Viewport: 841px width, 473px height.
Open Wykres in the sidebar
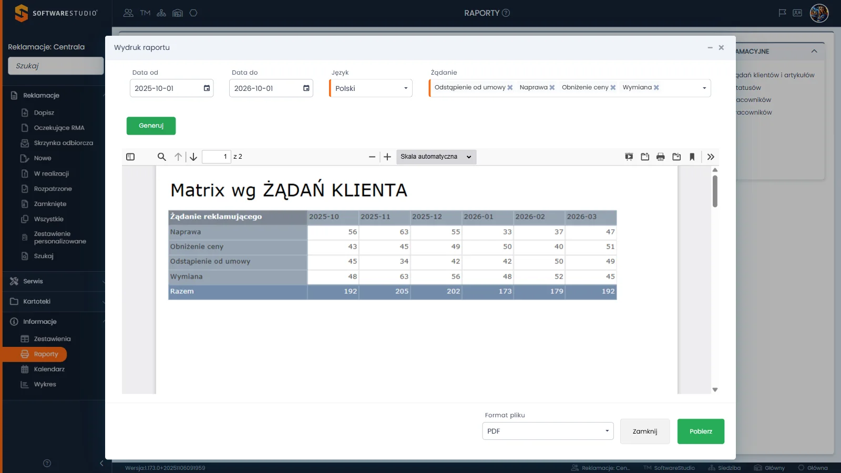tap(45, 385)
